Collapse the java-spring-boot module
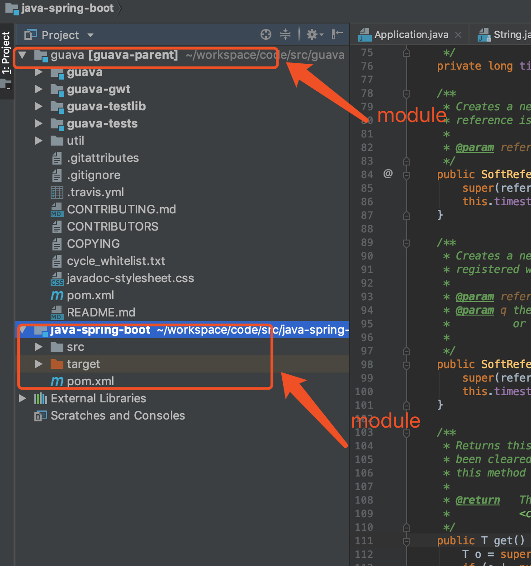This screenshot has height=566, width=531. [23, 330]
